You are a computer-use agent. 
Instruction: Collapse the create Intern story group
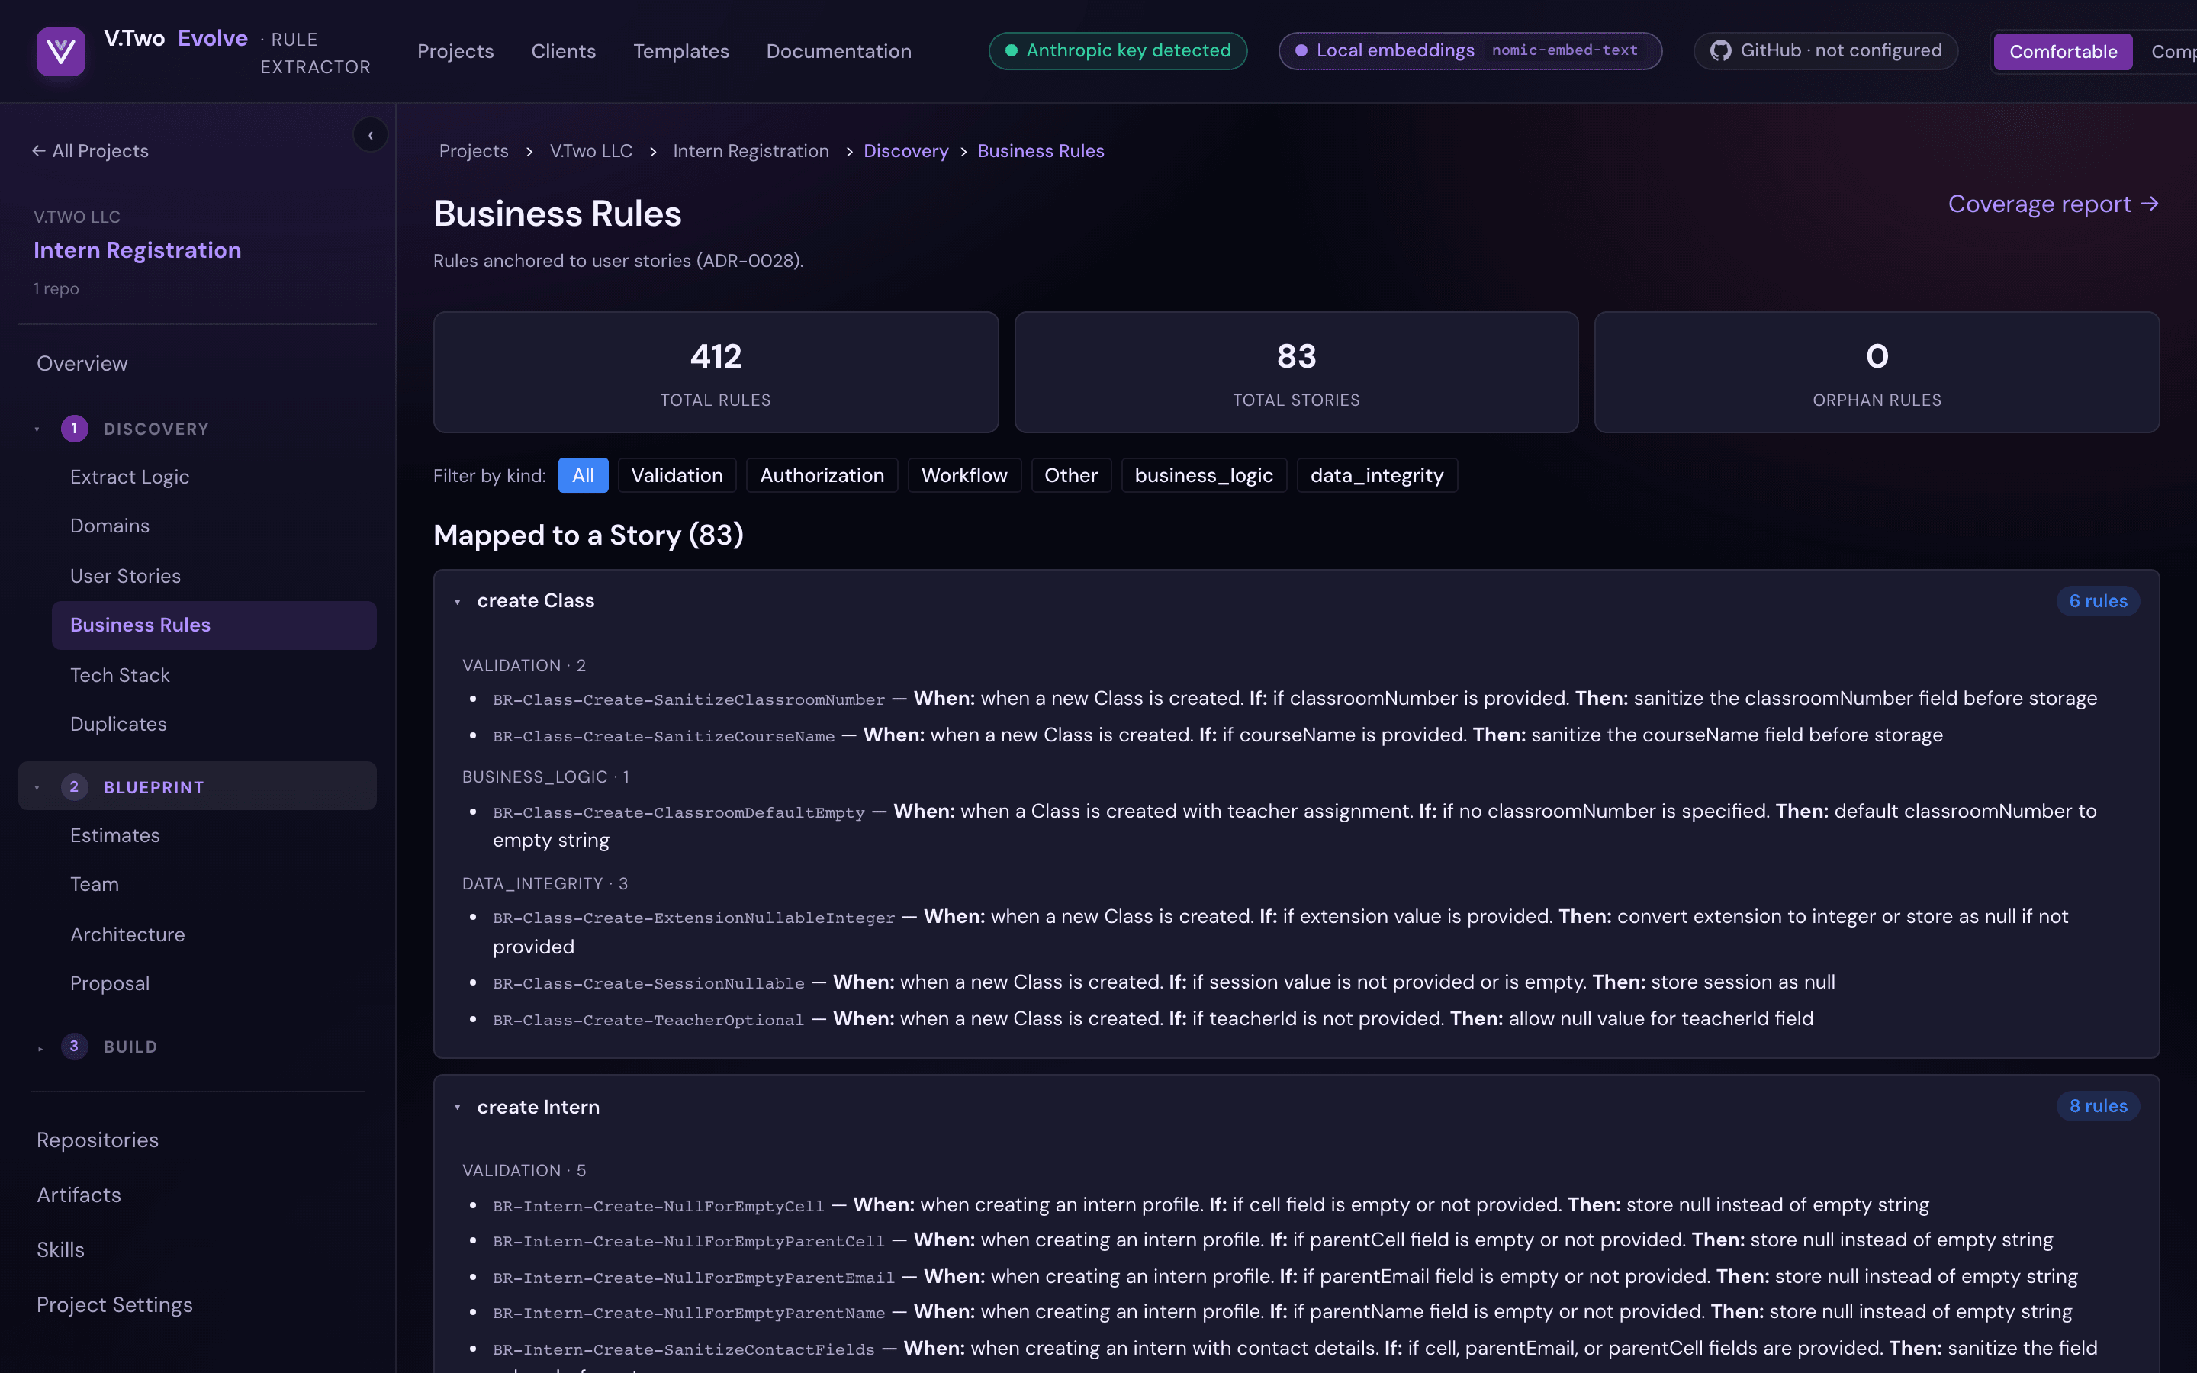click(x=458, y=1108)
